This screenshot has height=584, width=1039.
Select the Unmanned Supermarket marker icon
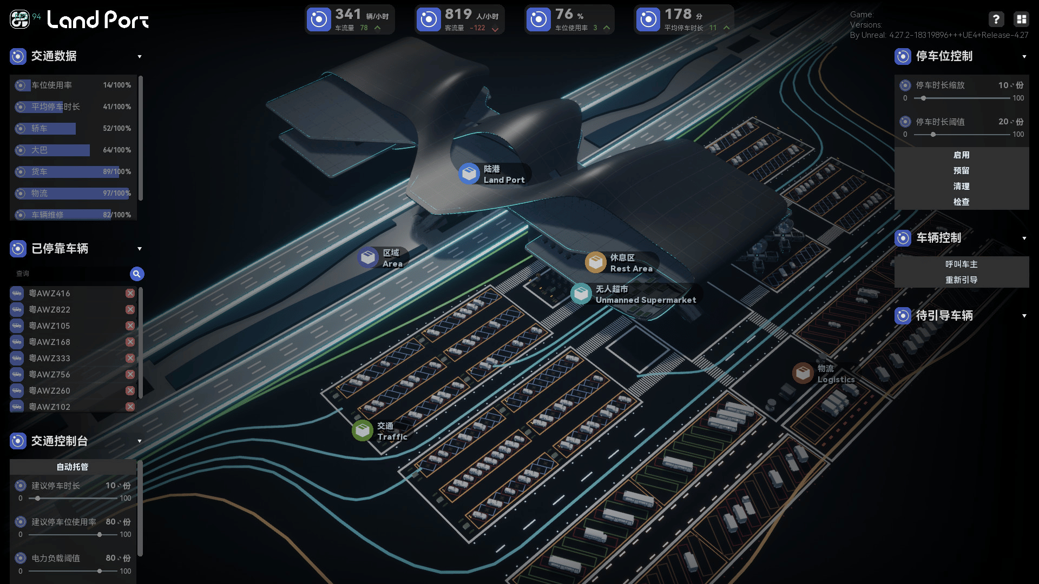581,294
